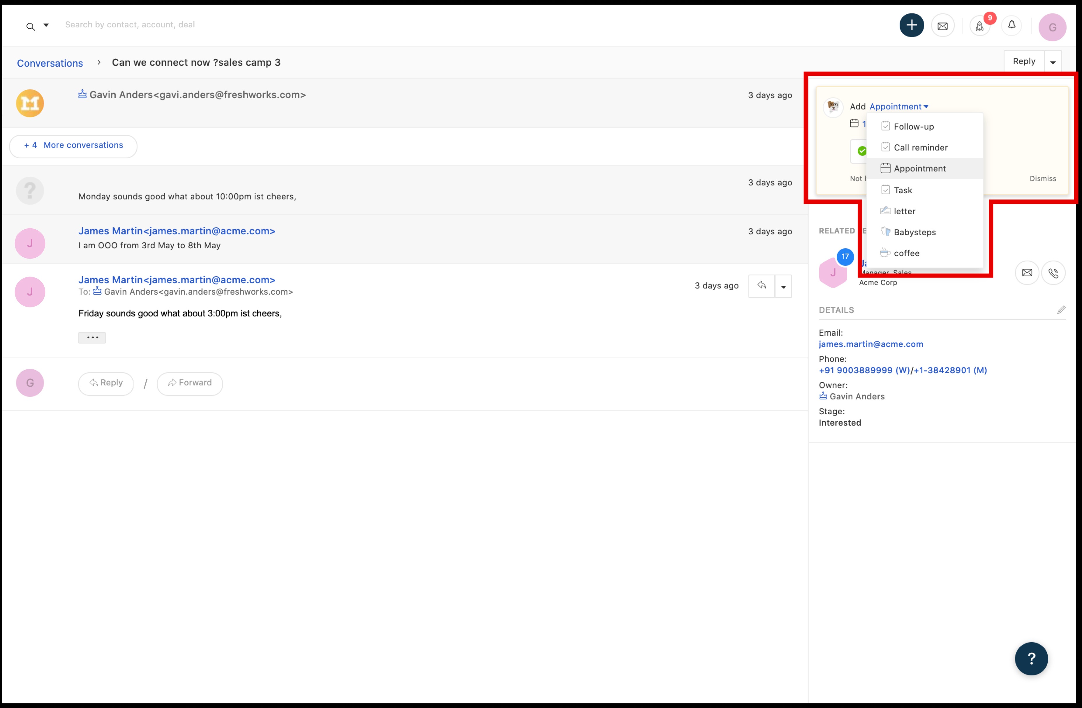Viewport: 1082px width, 708px height.
Task: Click the email icon beside James's contact card
Action: point(1027,273)
